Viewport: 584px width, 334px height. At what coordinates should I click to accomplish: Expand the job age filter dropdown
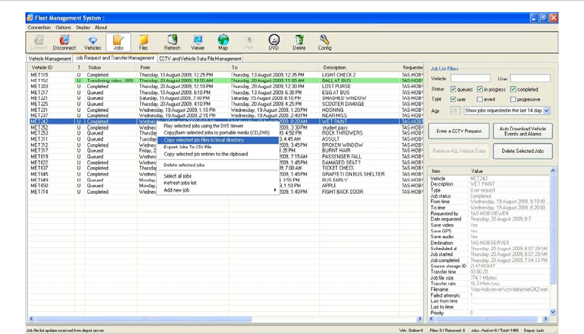coord(546,111)
